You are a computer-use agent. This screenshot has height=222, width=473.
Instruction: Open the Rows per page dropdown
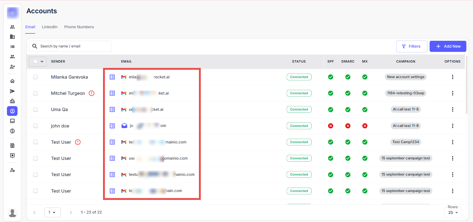[x=453, y=213]
